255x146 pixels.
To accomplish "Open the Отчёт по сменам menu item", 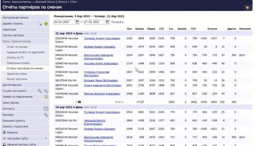I will coord(17,47).
